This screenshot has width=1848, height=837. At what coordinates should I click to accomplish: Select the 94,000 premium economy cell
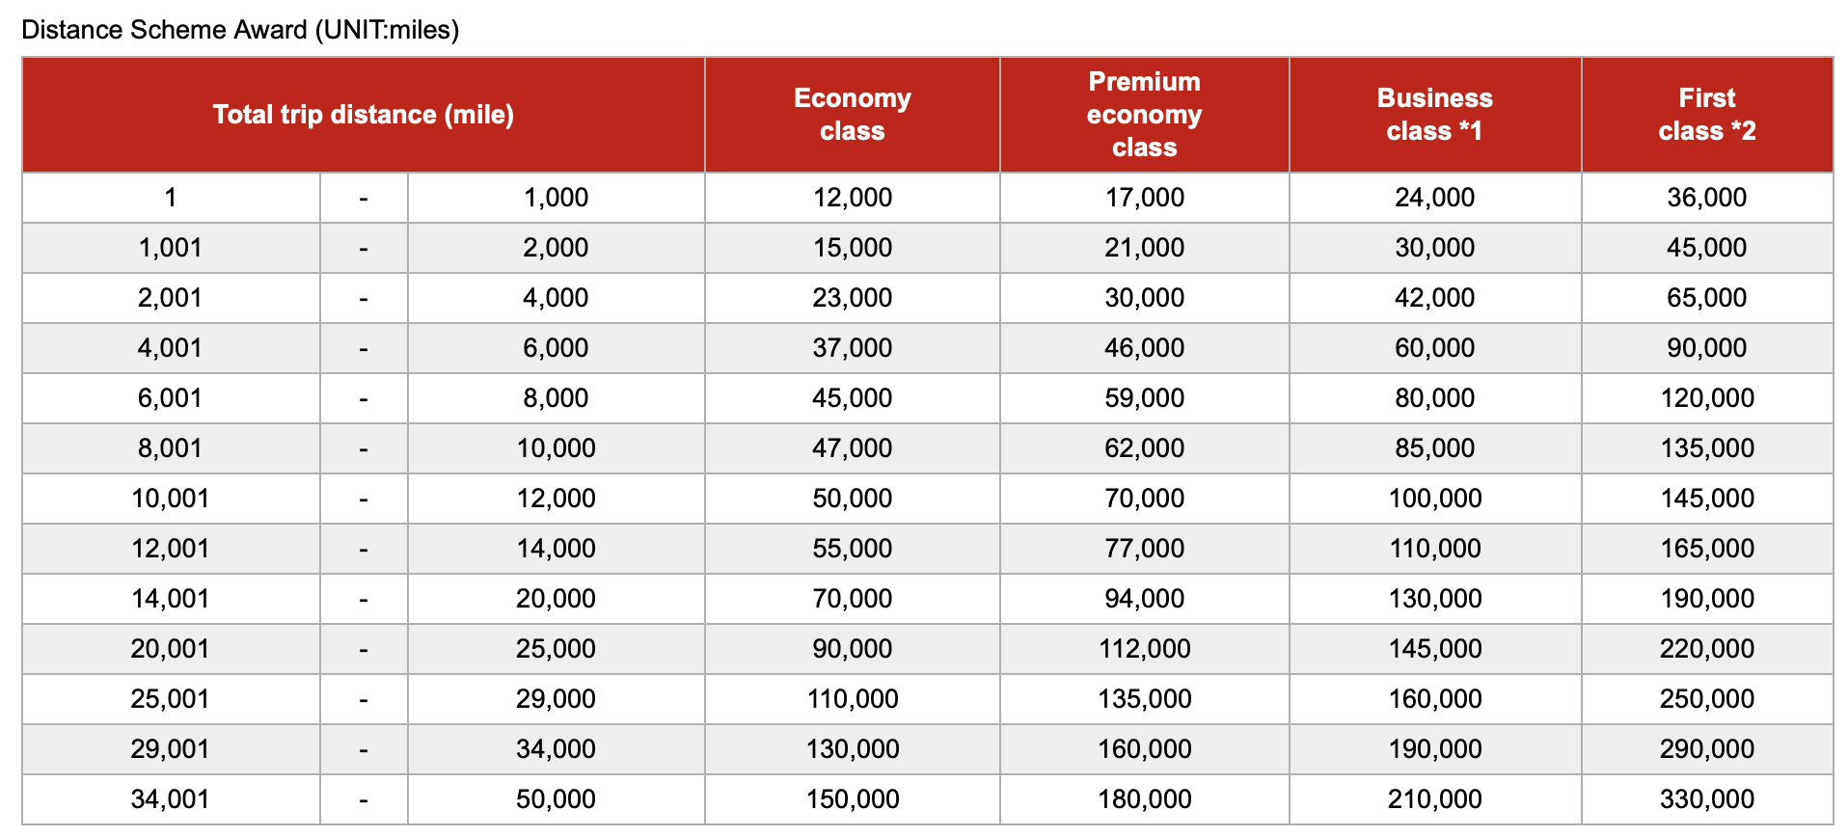pos(1144,599)
